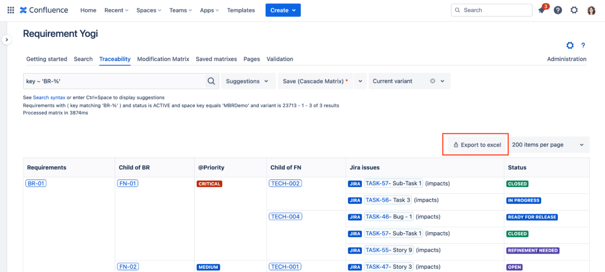Screen dimensions: 605x272
Task: Open the Templates menu
Action: click(241, 10)
